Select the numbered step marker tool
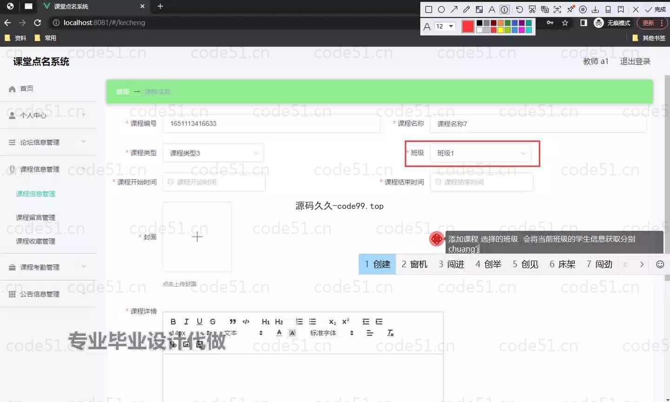Viewport: 670px width, 402px height. 504,9
